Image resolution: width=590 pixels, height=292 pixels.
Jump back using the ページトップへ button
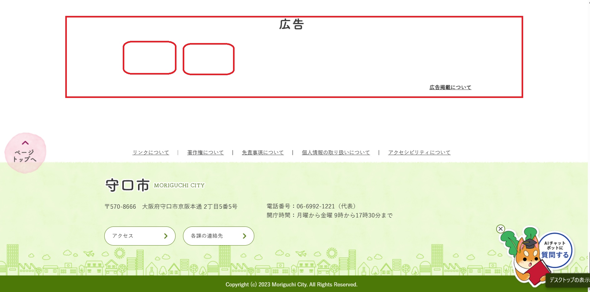[25, 153]
